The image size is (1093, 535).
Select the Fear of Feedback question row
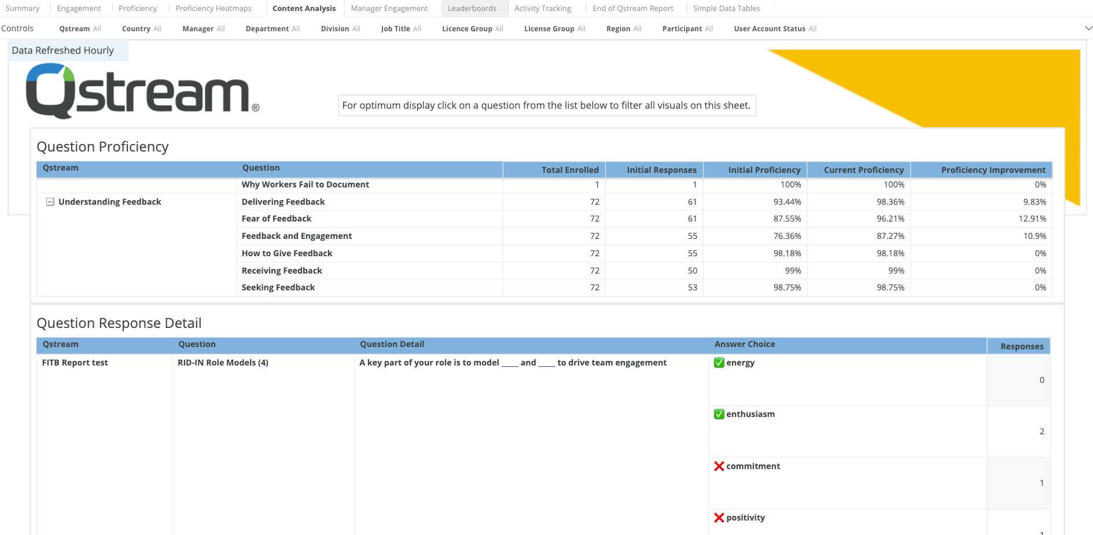point(276,219)
